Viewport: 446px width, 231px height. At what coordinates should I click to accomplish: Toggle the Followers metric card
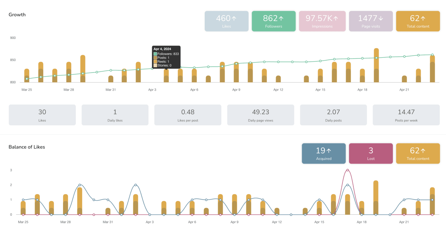pos(274,21)
